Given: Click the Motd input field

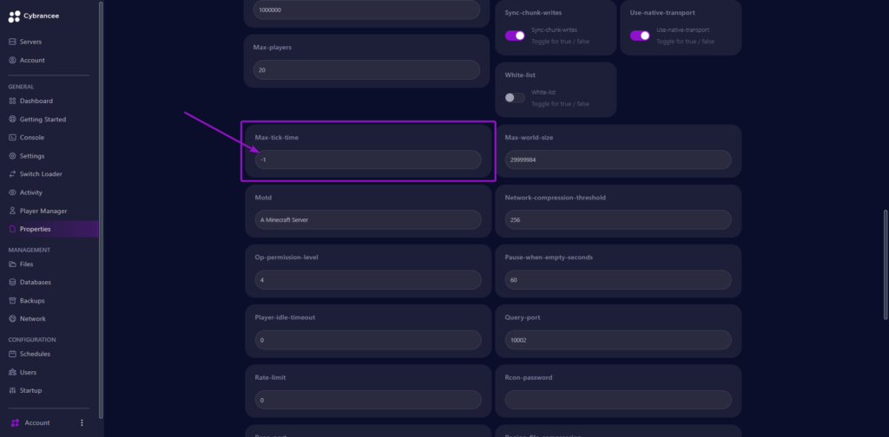Looking at the screenshot, I should [x=368, y=219].
